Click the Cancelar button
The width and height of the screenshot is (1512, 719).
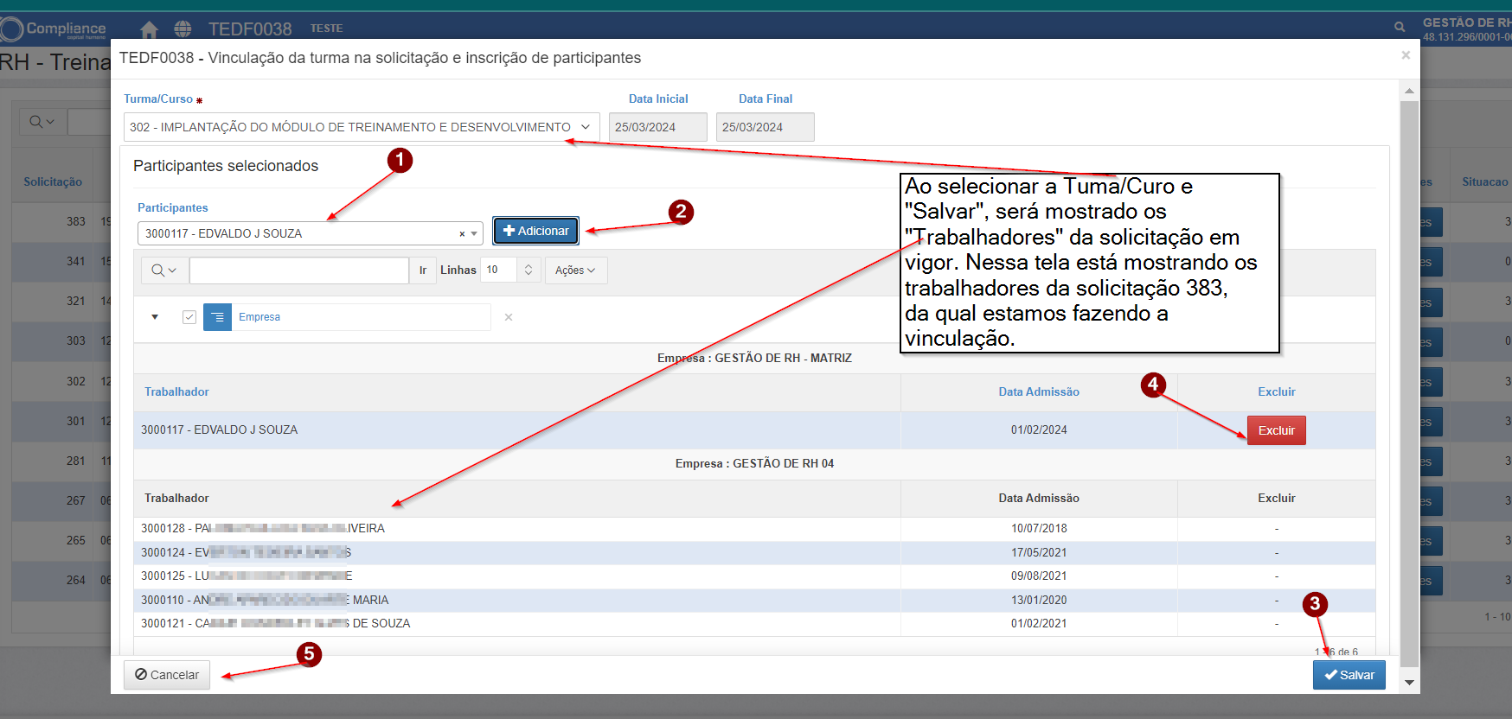[x=167, y=675]
